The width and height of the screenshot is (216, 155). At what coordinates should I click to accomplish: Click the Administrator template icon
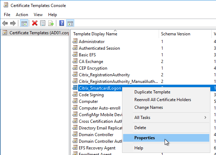point(75,41)
